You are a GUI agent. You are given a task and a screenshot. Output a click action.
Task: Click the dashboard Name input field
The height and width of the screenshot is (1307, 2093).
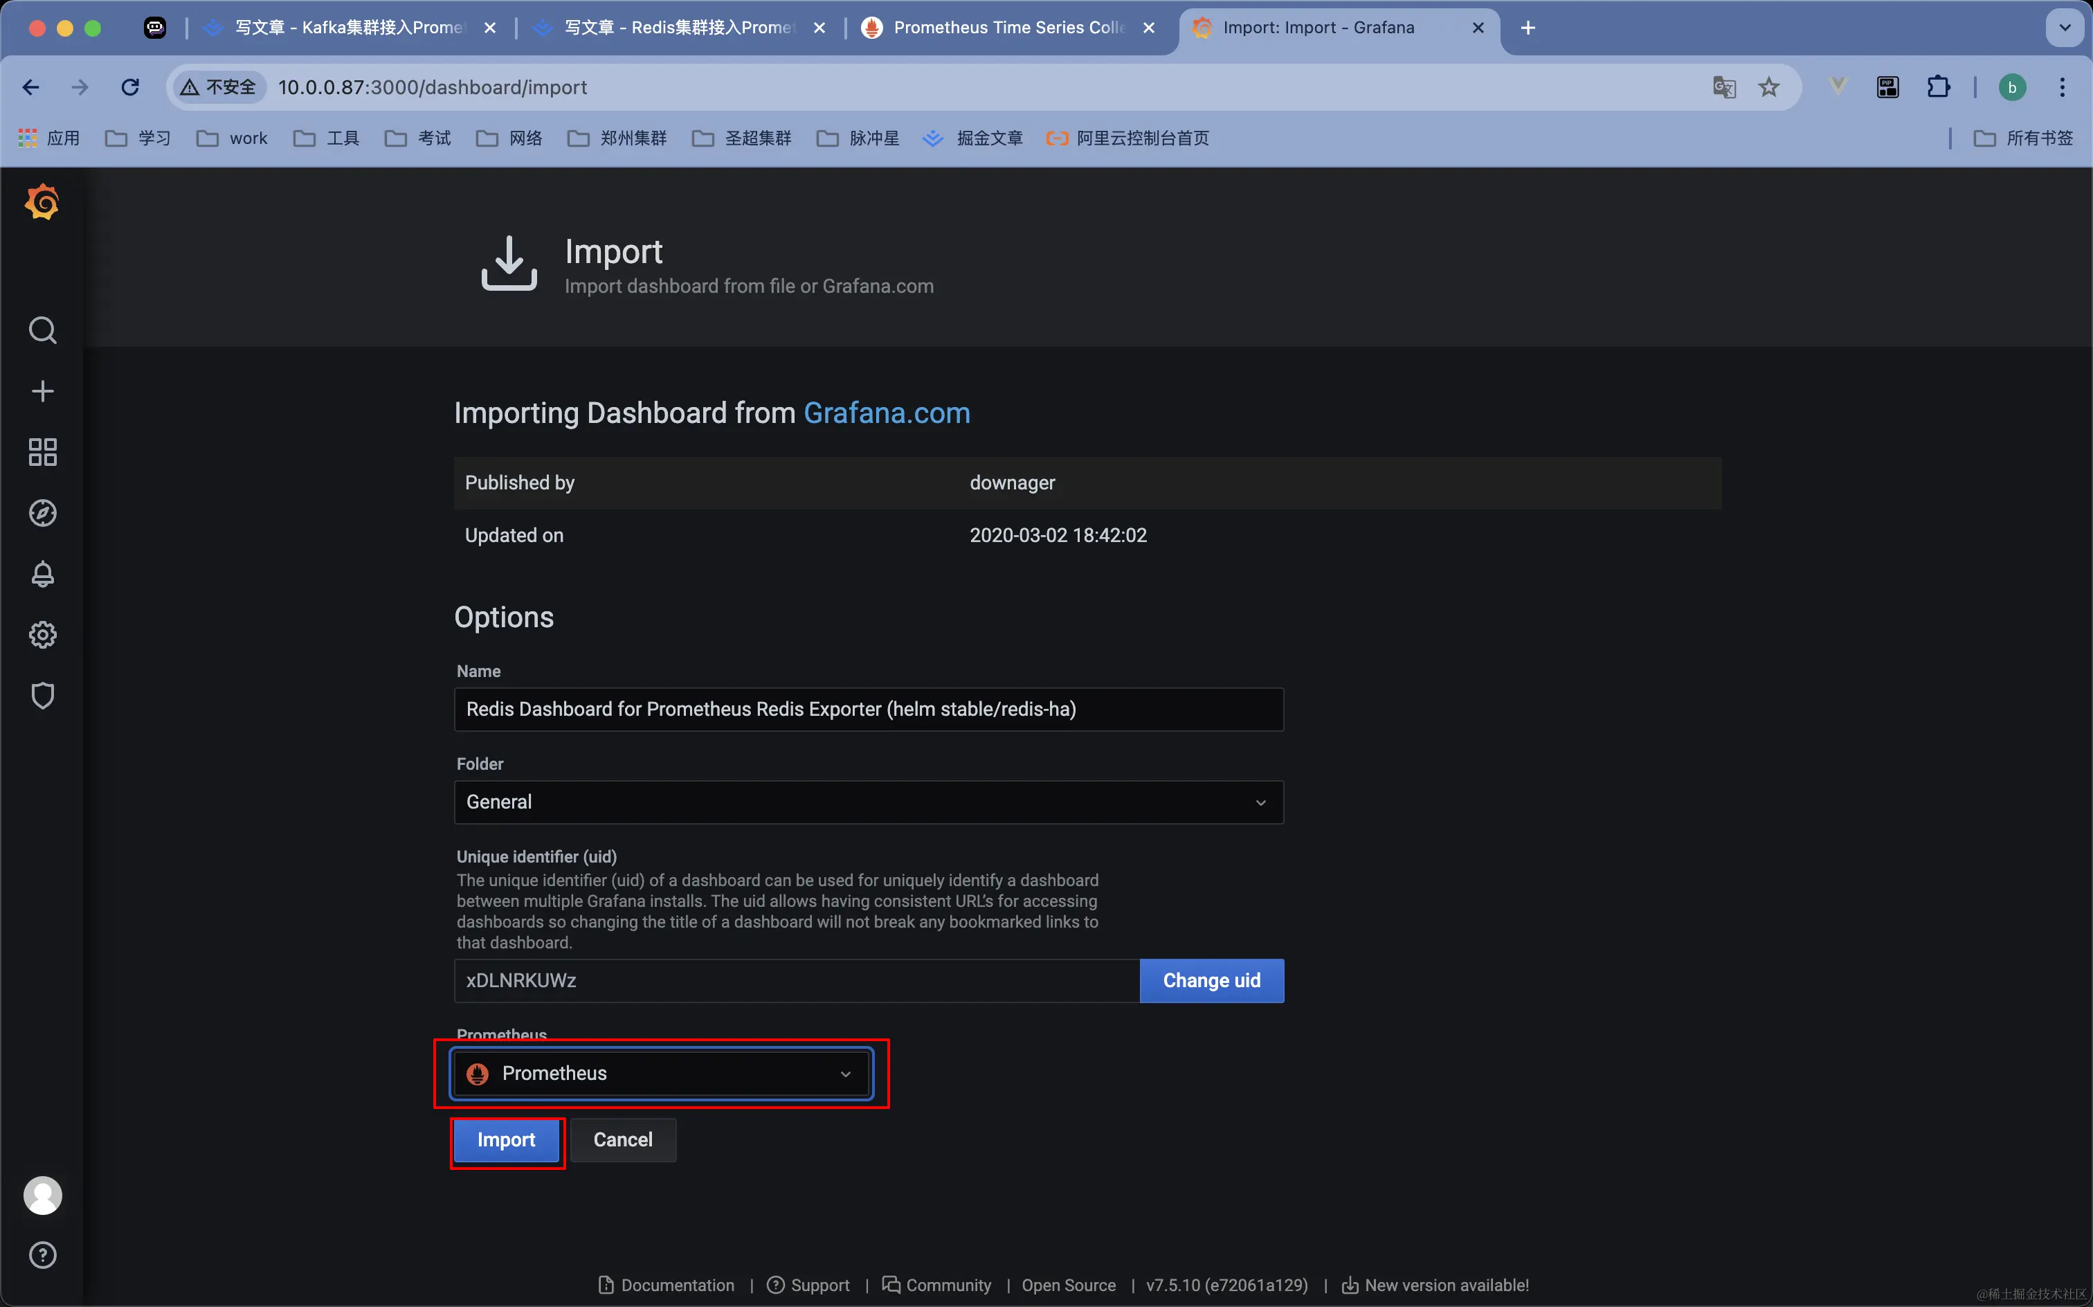(x=869, y=710)
